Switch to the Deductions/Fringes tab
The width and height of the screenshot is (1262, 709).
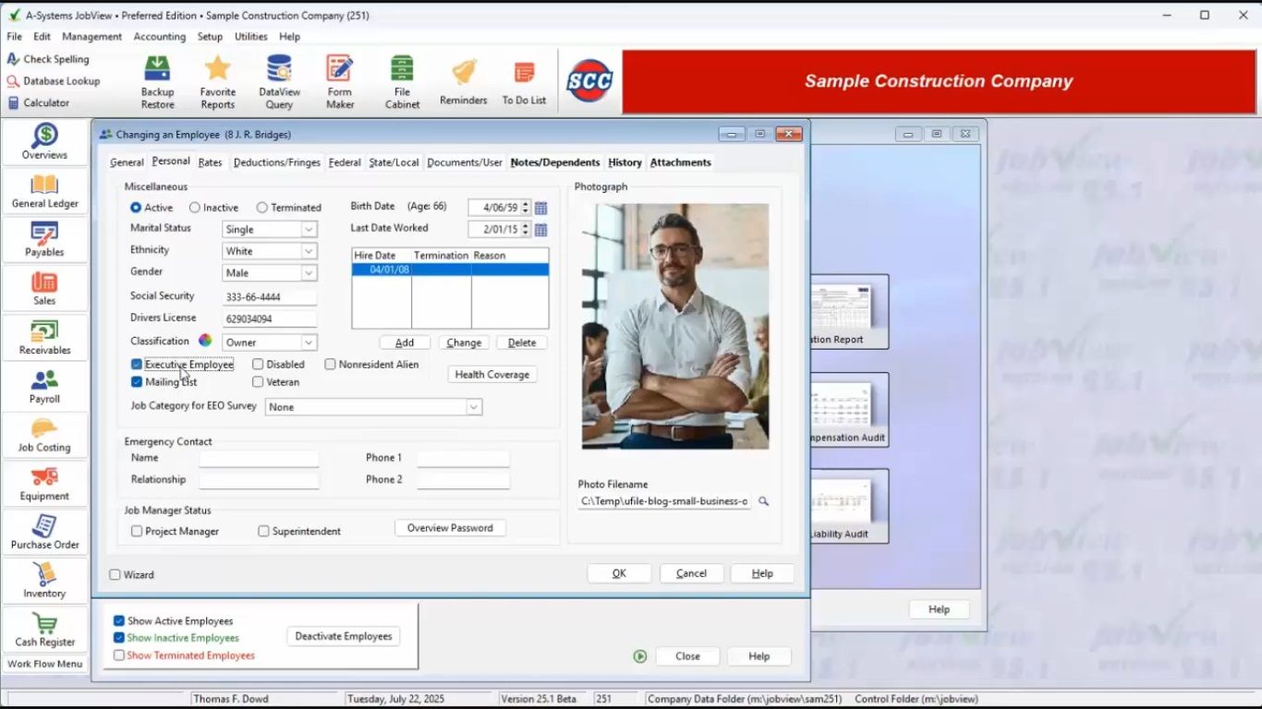(276, 162)
